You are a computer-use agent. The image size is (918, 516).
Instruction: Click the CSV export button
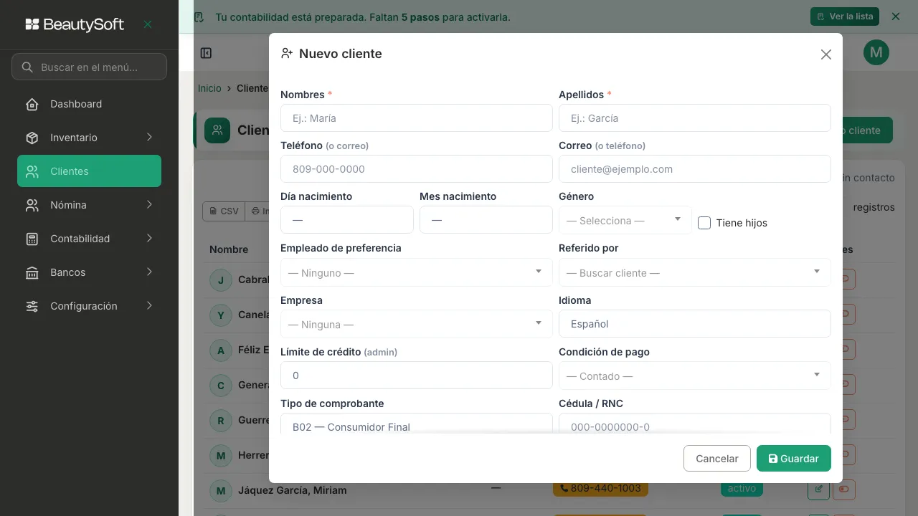(x=222, y=211)
